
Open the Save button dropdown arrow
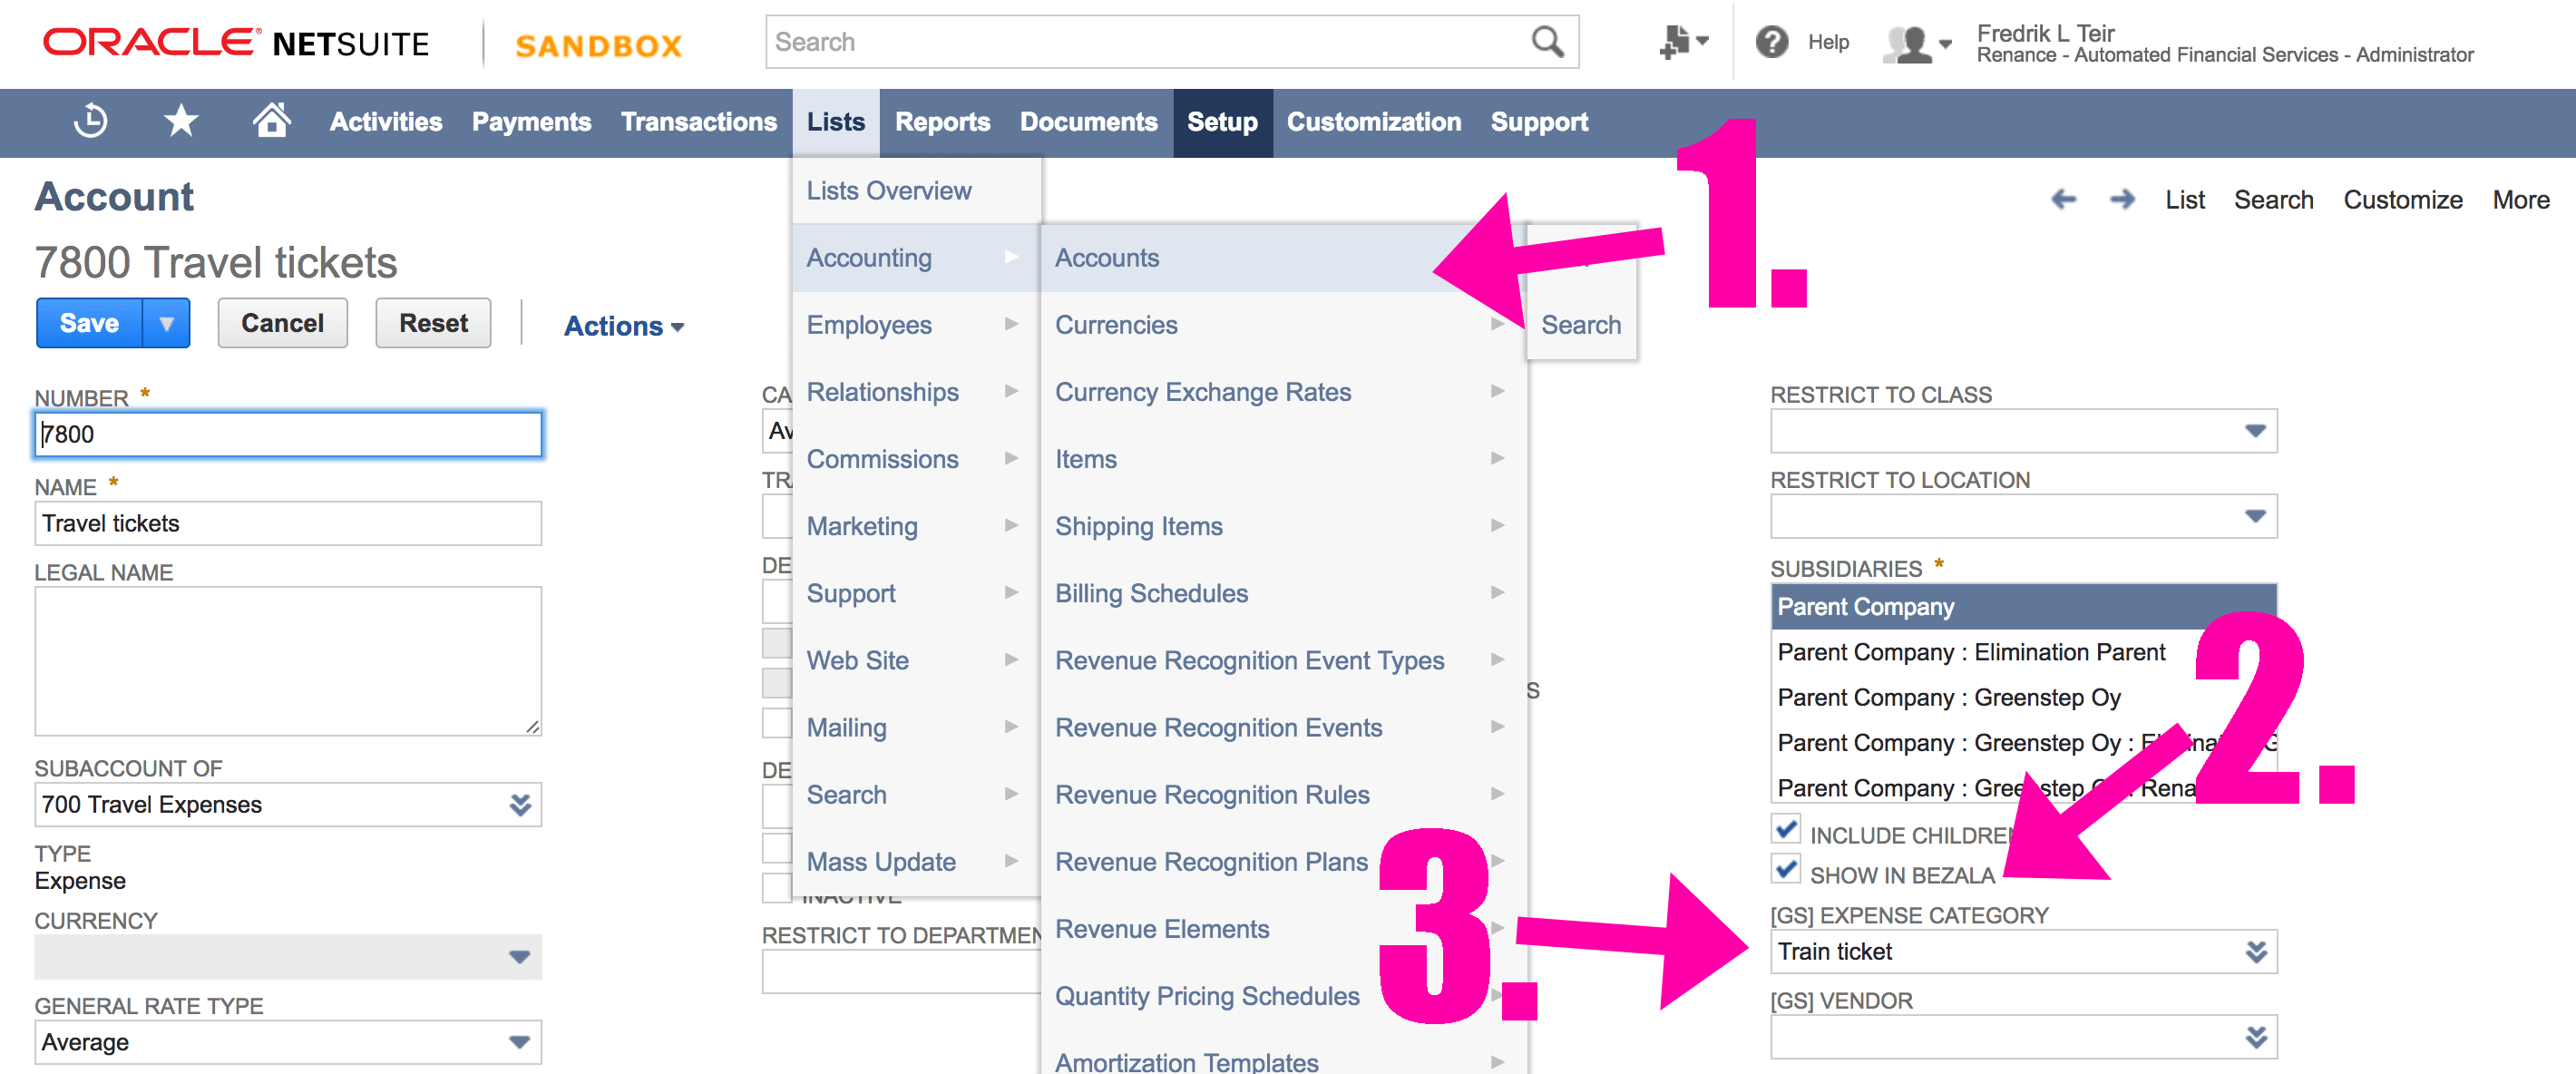166,323
